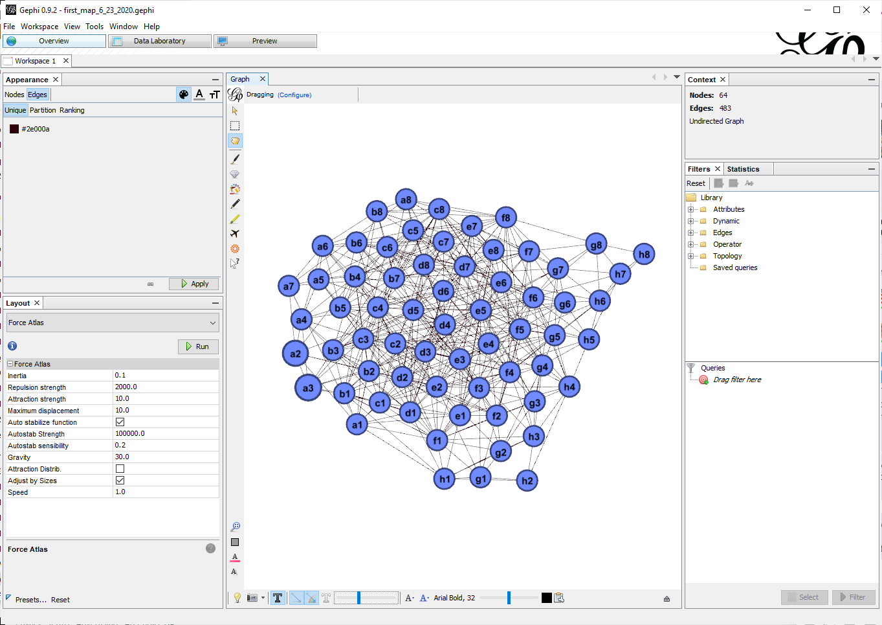The height and width of the screenshot is (625, 882).
Task: Click the Configure link next to Dragging
Action: point(294,95)
